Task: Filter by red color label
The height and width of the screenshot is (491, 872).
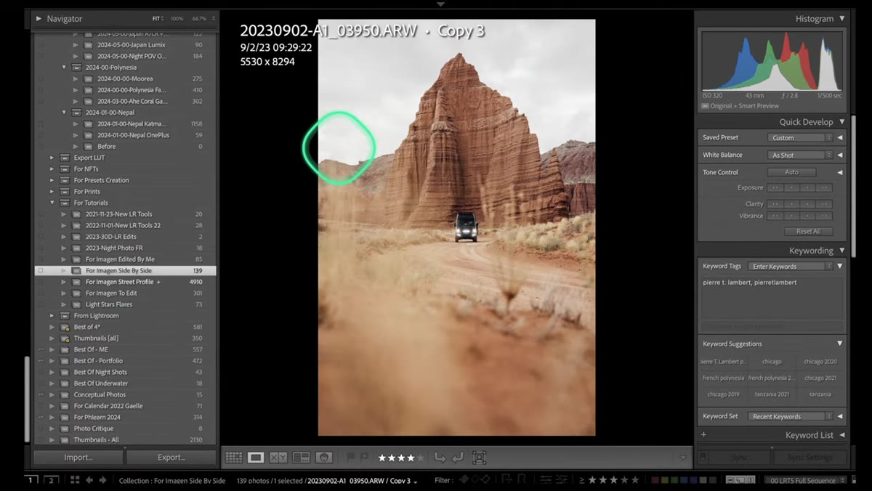Action: [655, 480]
